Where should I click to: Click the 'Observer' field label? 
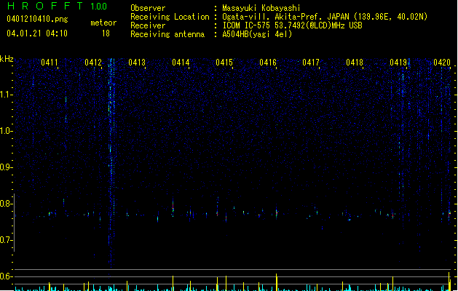click(148, 8)
